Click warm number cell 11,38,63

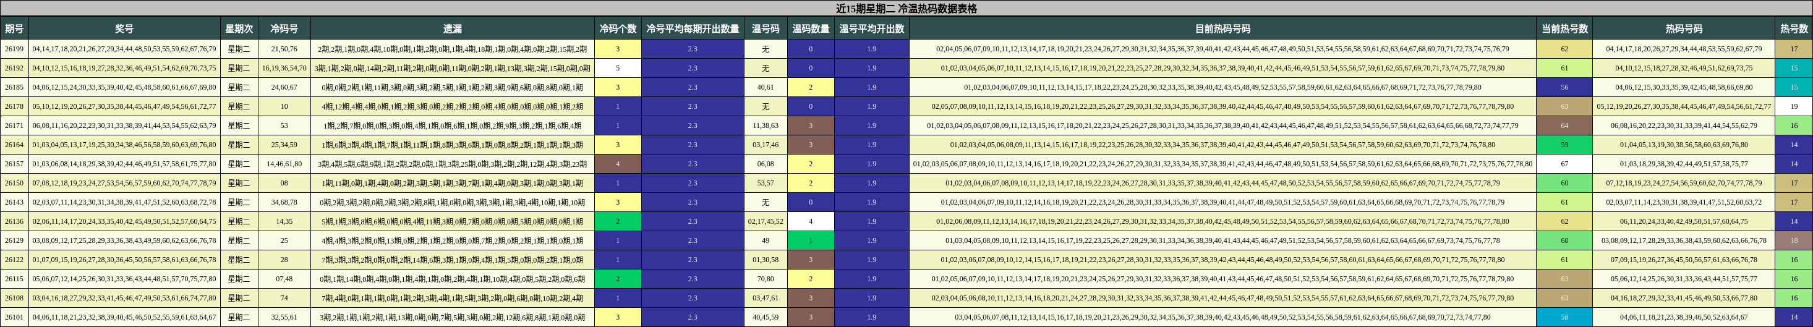pos(765,126)
